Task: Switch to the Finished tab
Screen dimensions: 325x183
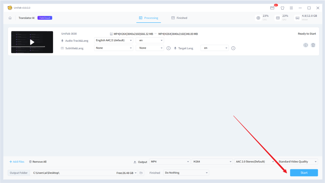Action: click(179, 18)
